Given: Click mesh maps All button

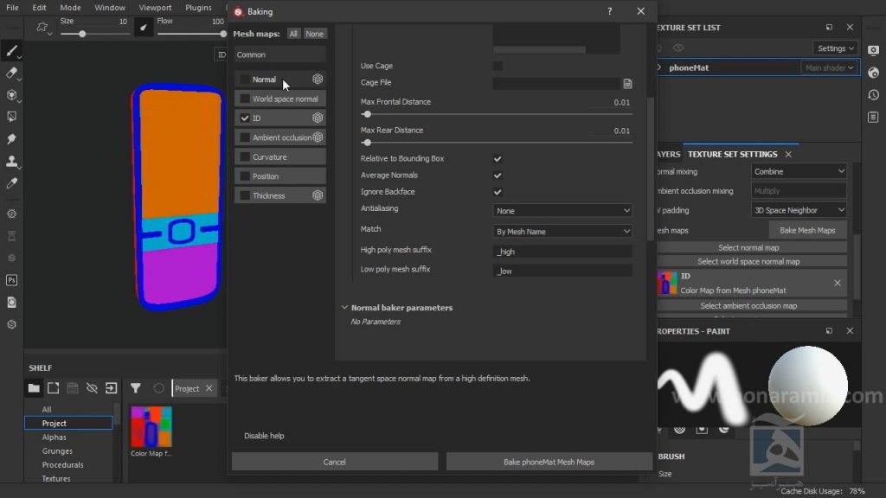Looking at the screenshot, I should point(293,34).
